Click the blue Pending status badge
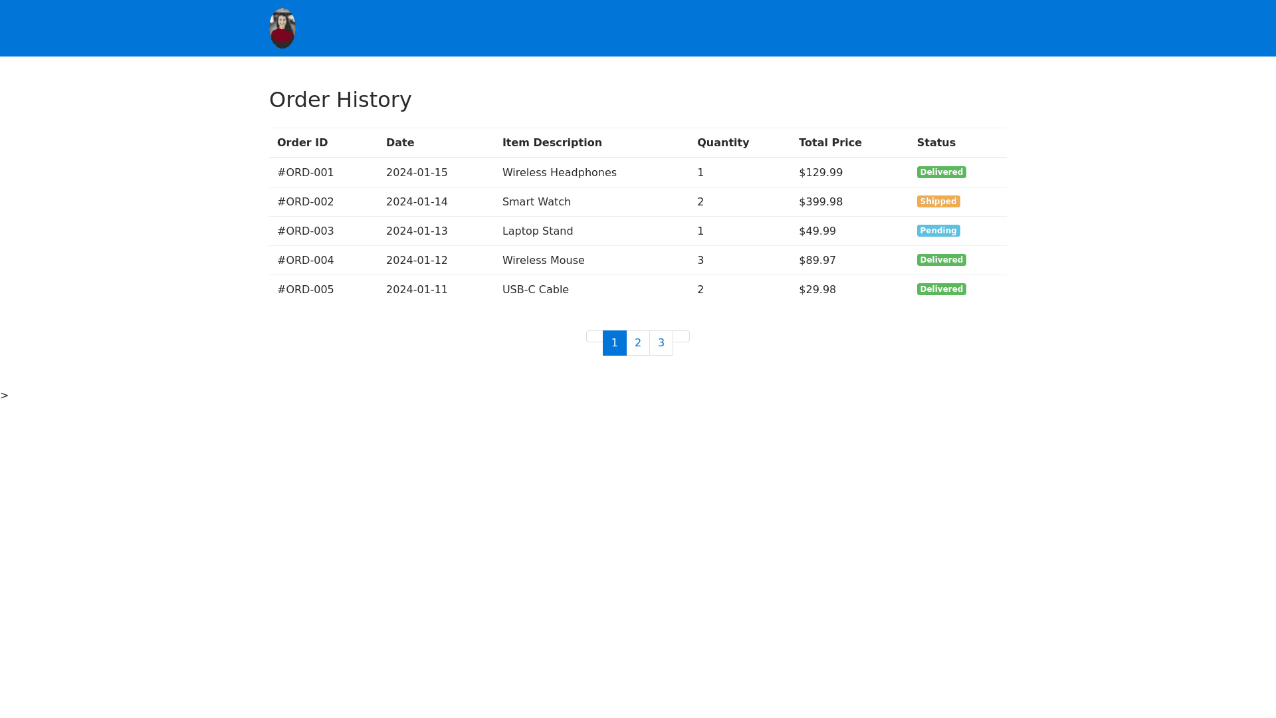 coord(938,231)
